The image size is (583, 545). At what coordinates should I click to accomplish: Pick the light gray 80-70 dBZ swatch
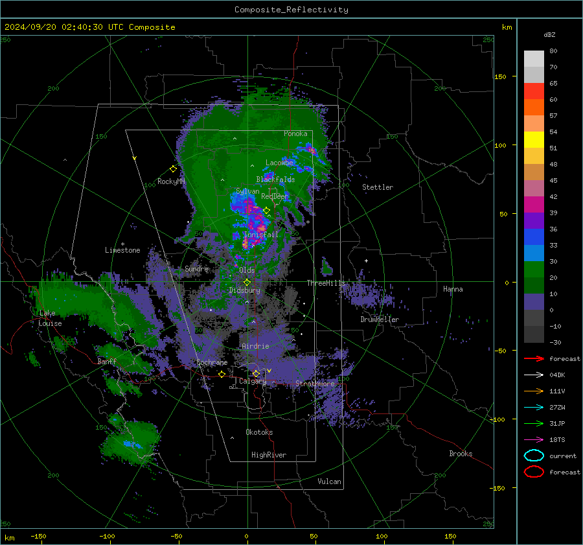[534, 59]
